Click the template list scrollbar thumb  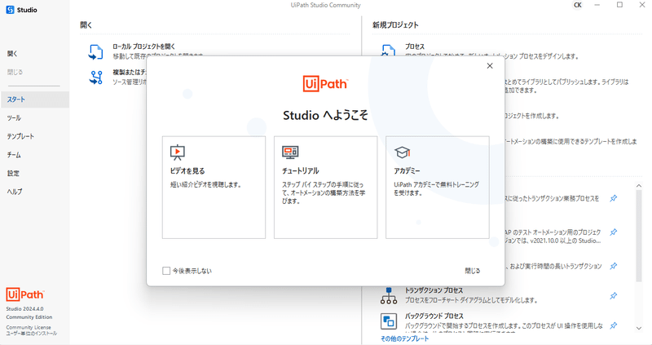point(639,236)
